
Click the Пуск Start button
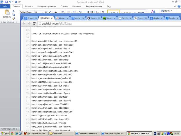tap(5, 133)
